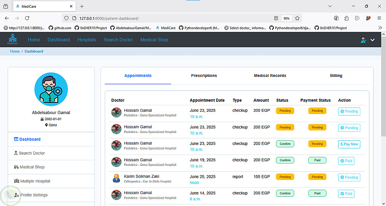
Task: Expand the profile dropdown chevron
Action: (x=372, y=40)
